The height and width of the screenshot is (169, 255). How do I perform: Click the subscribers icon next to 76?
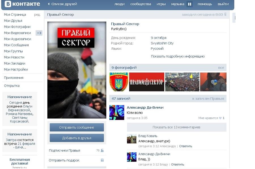102,150
